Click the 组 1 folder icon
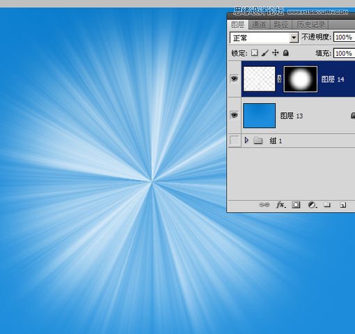 pos(258,140)
